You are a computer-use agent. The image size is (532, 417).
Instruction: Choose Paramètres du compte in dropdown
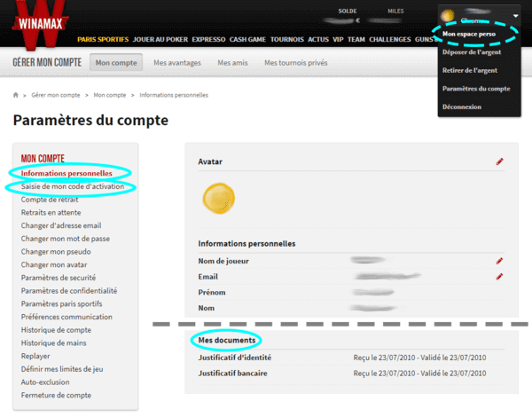(476, 89)
